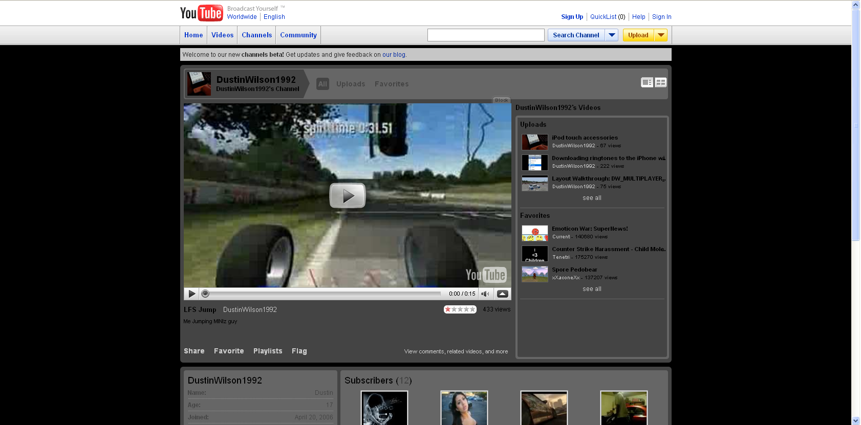Viewport: 861px width, 425px height.
Task: Click the Favorite action
Action: coord(229,351)
